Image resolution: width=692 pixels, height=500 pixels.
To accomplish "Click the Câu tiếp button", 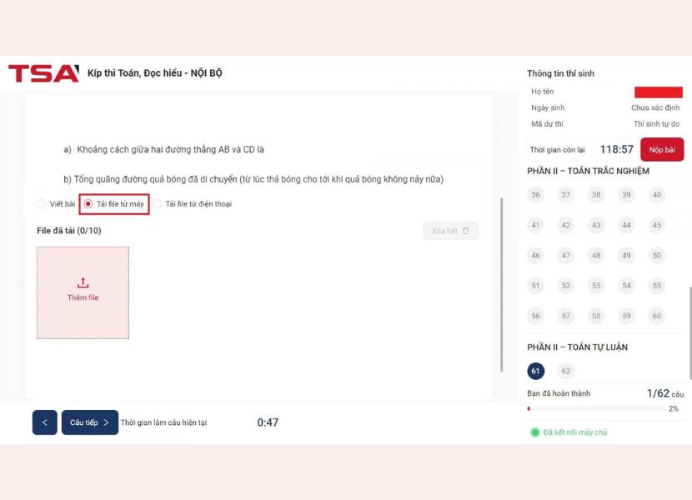I will [x=88, y=422].
